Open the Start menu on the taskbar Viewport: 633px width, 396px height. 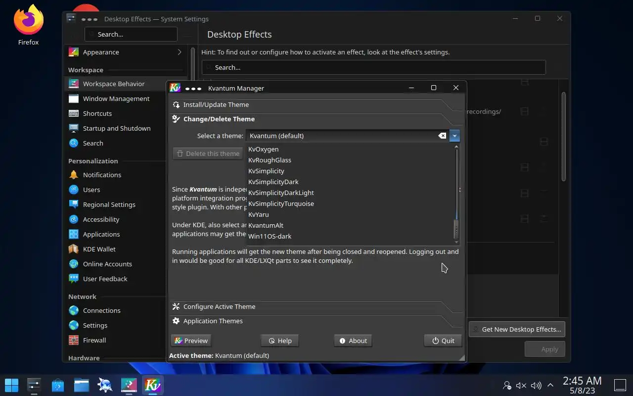pos(11,385)
